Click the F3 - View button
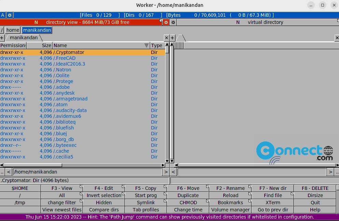Screen dimensions: 339x221 point(62,188)
